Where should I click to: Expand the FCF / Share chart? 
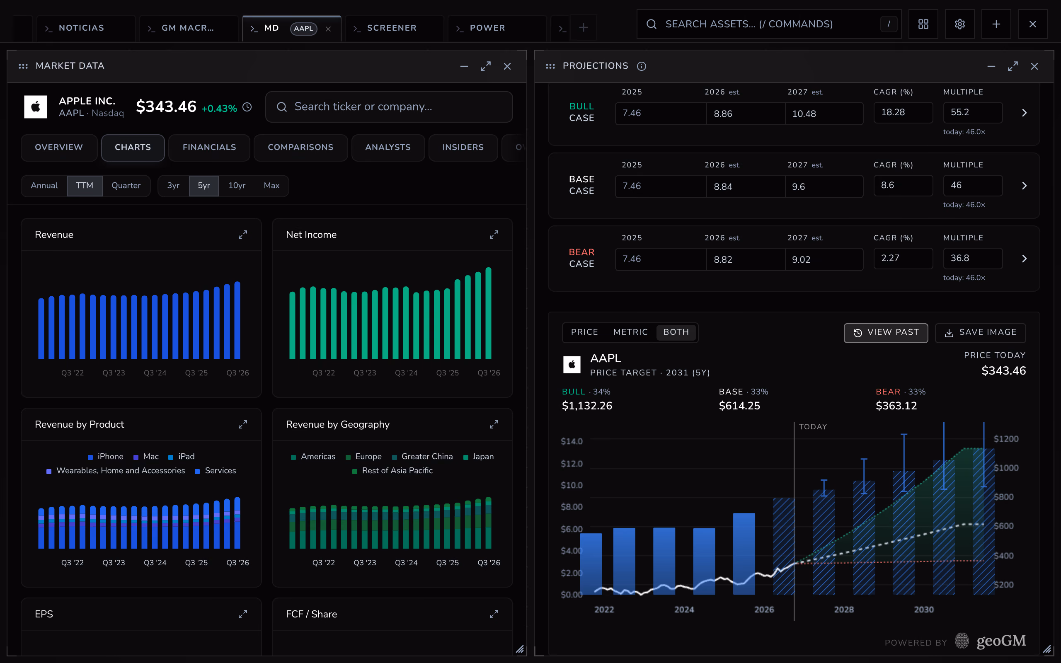pos(494,615)
